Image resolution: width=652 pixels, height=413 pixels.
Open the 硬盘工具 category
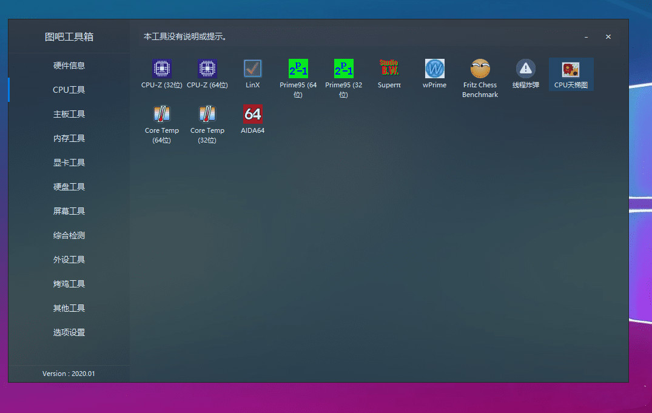(69, 187)
